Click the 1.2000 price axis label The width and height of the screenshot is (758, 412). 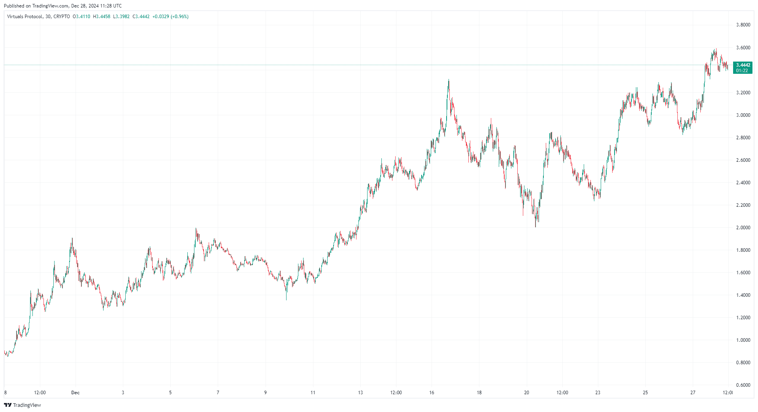(743, 318)
